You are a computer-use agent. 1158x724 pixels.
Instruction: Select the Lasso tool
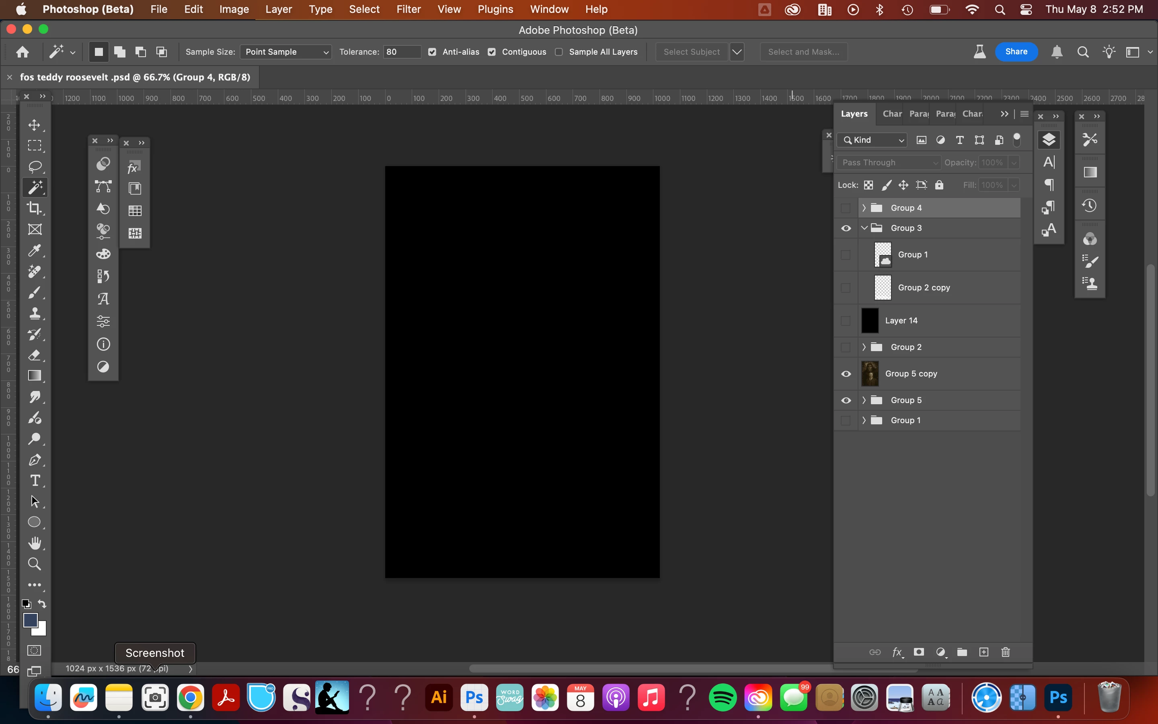point(35,167)
